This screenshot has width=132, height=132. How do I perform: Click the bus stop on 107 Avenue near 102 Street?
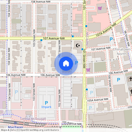click(73, 36)
